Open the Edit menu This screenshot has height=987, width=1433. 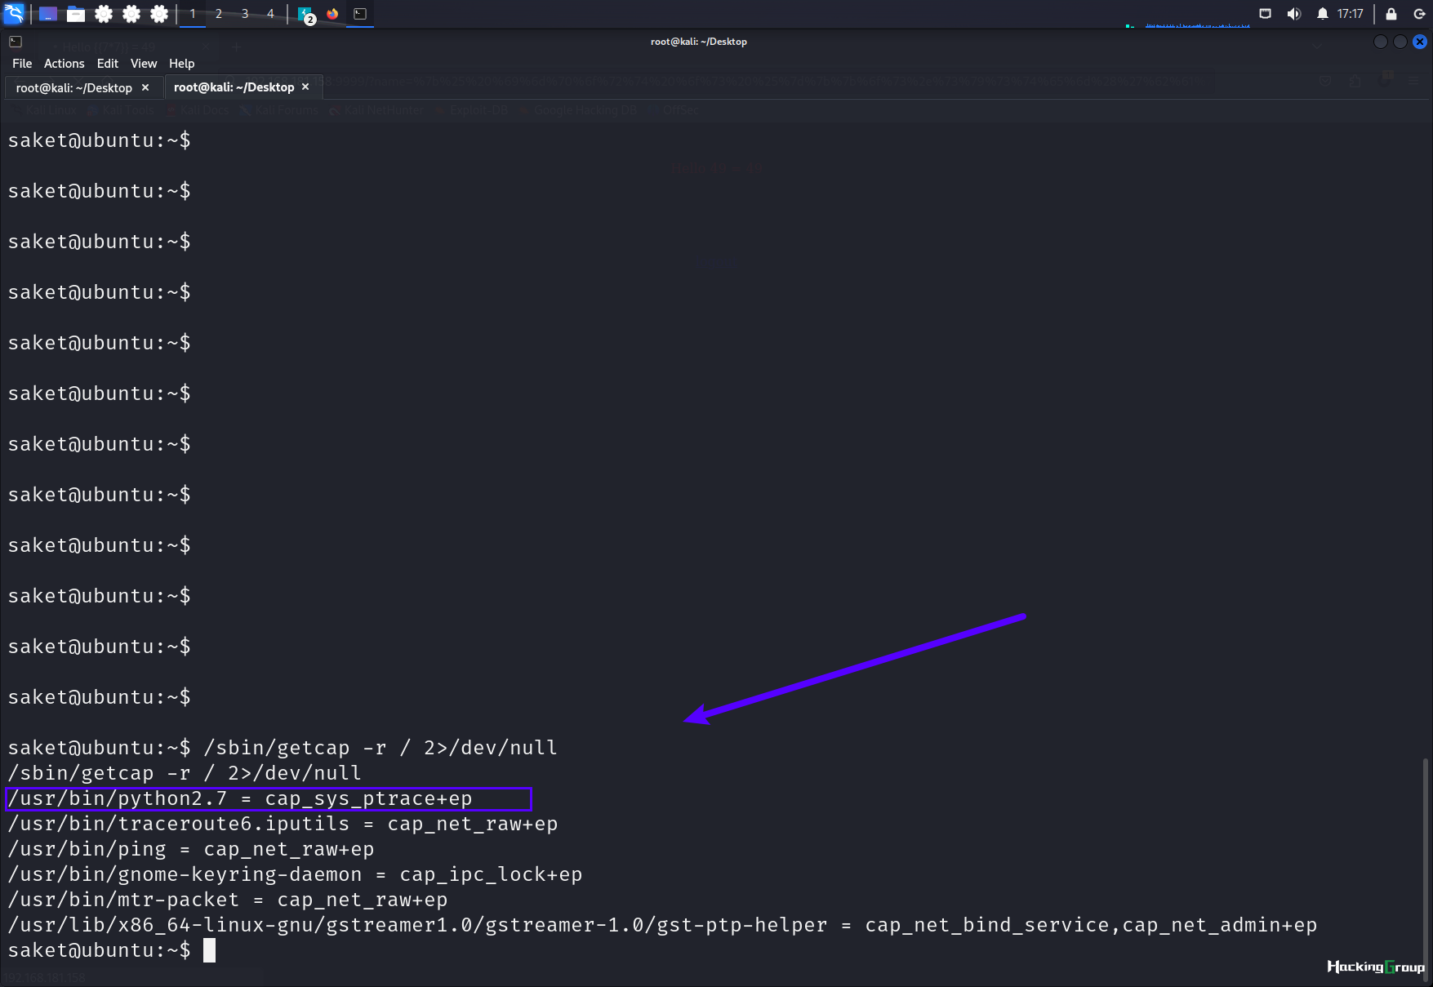(x=107, y=64)
